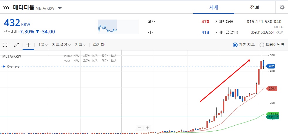Select the 트레이딩뷰 radio button

(262, 45)
